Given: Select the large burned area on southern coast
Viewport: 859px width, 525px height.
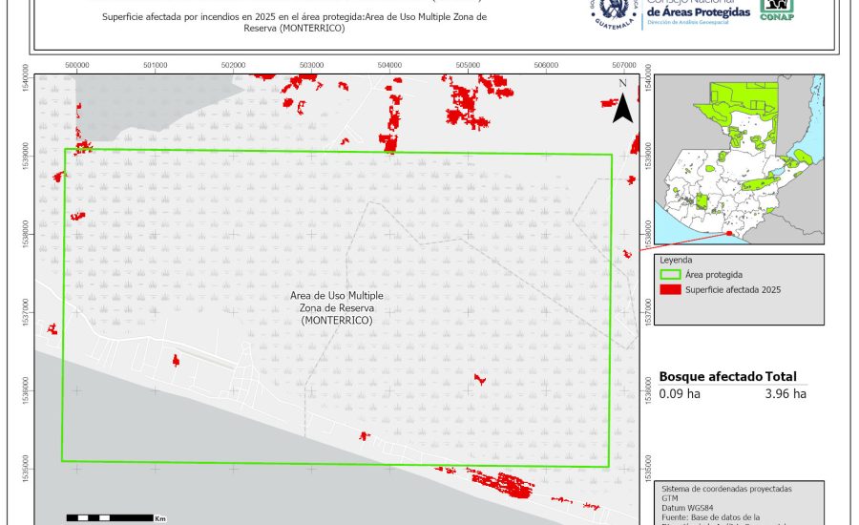Looking at the screenshot, I should click(498, 482).
